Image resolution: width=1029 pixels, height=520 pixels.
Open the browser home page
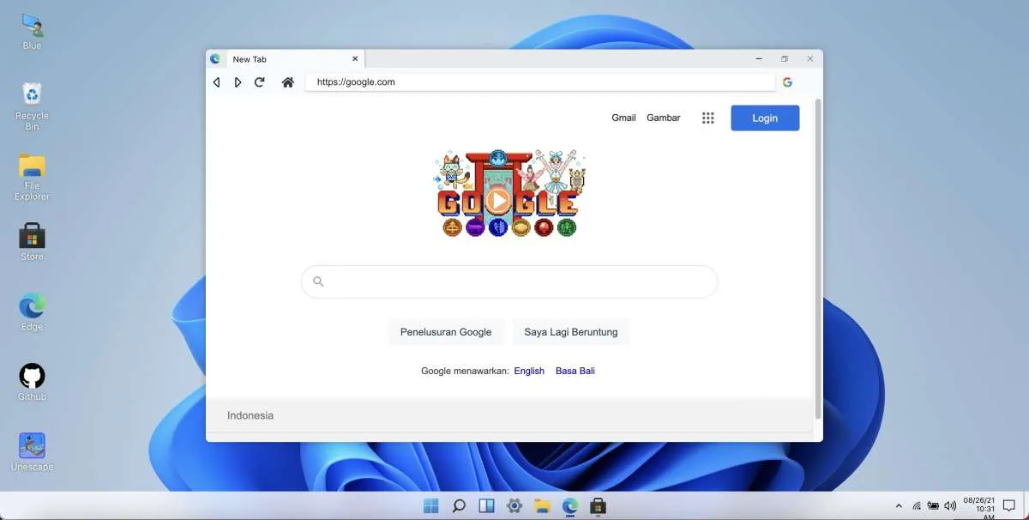tap(287, 82)
